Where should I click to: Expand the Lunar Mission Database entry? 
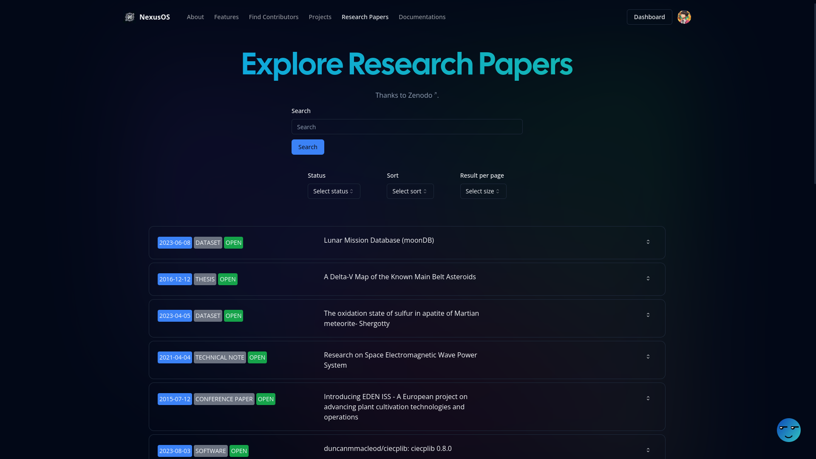pyautogui.click(x=648, y=242)
